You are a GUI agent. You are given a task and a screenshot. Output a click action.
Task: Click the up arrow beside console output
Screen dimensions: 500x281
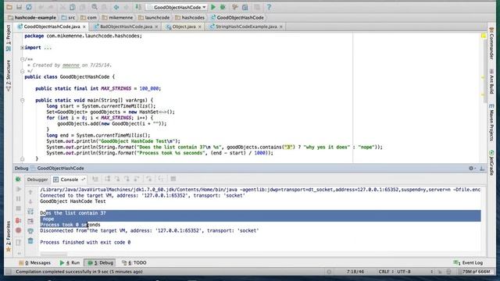tap(30, 192)
